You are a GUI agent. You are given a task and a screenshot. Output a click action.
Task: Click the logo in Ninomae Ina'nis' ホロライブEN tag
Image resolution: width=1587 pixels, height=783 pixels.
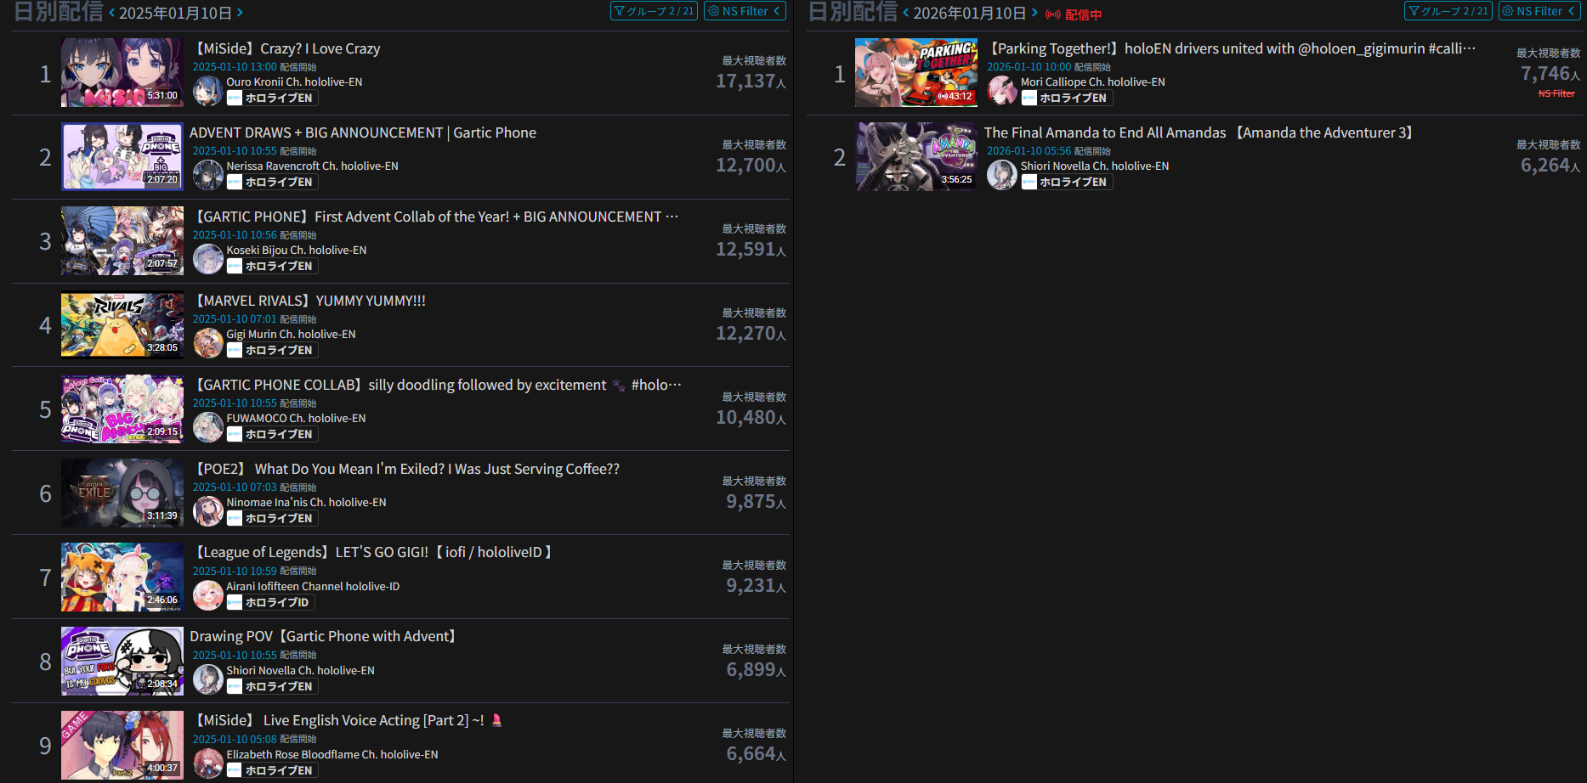point(235,518)
